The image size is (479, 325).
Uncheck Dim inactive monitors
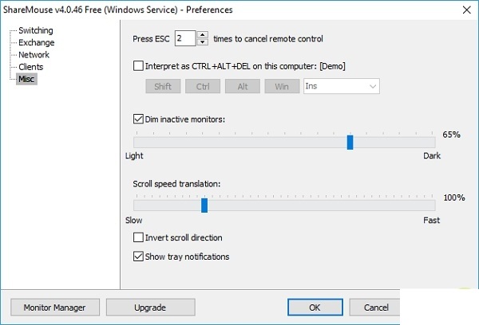click(x=139, y=119)
